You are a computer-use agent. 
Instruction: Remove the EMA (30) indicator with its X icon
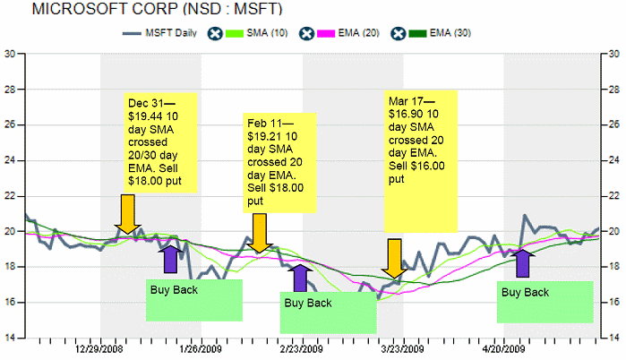coord(398,33)
